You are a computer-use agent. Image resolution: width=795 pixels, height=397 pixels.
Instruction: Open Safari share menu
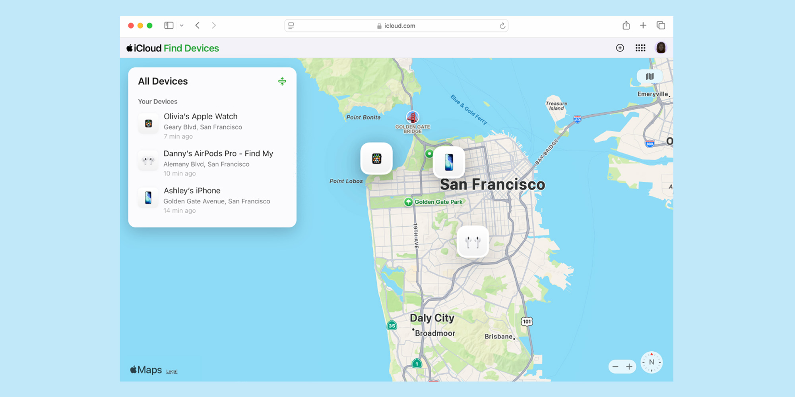tap(626, 25)
